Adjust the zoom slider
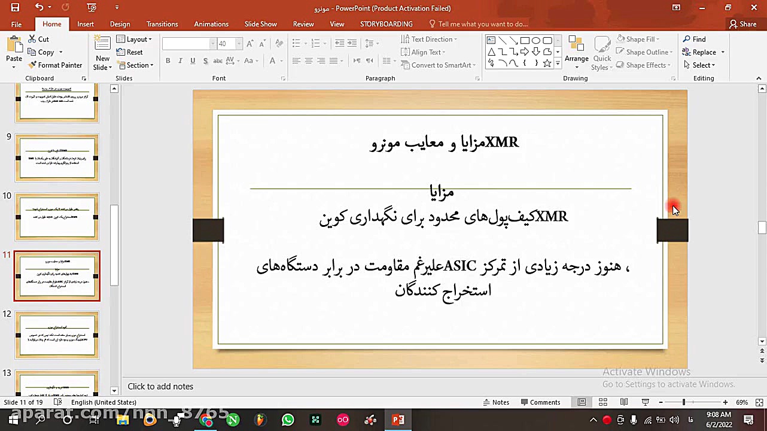This screenshot has height=431, width=767. point(683,402)
